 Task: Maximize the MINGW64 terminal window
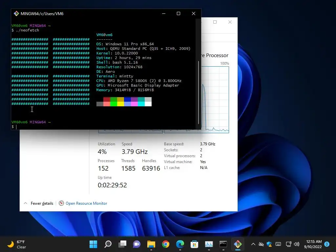point(178,13)
